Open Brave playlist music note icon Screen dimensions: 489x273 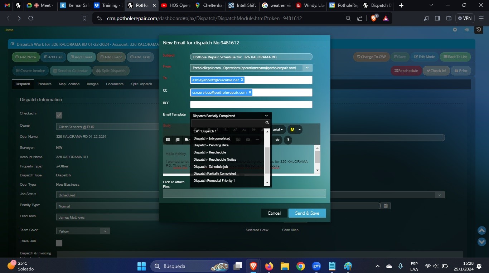(x=426, y=18)
